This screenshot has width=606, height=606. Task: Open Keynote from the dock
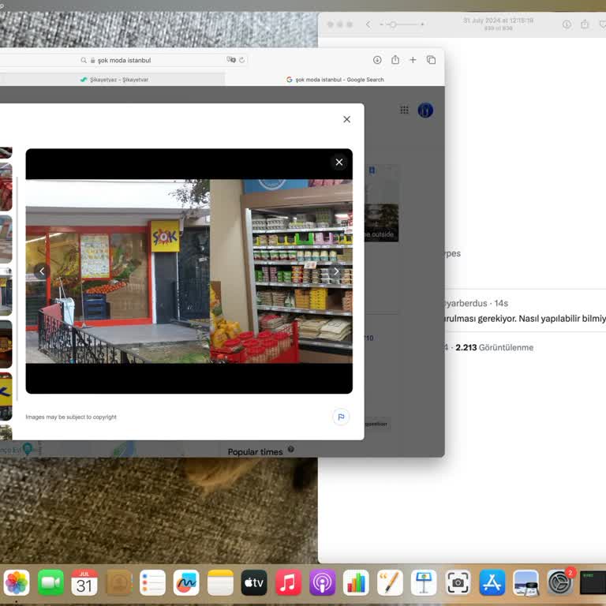pos(424,583)
